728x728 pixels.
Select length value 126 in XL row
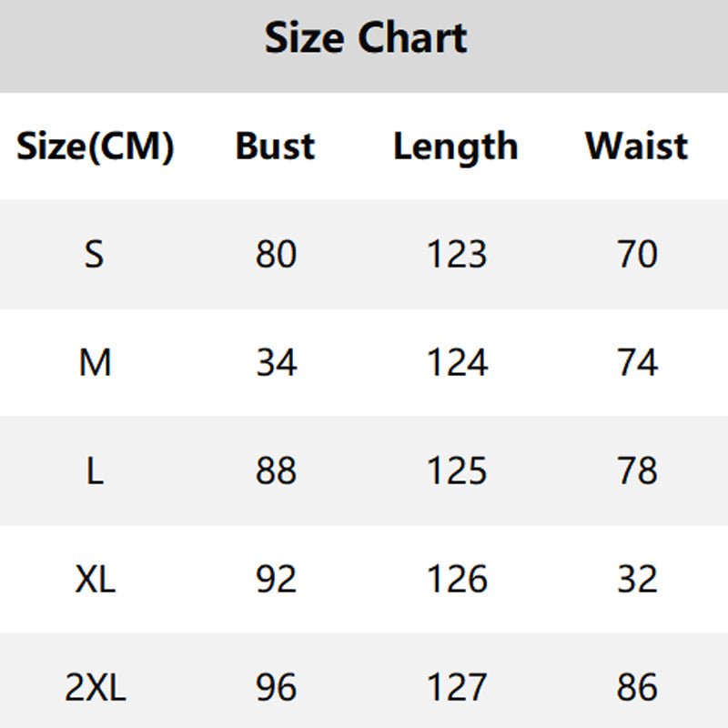click(457, 580)
